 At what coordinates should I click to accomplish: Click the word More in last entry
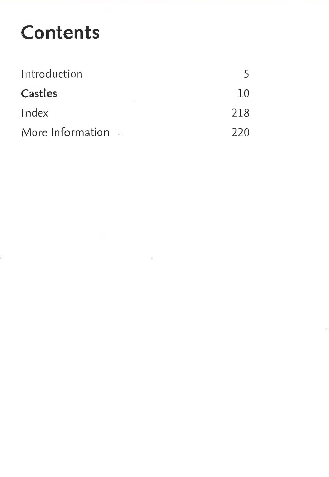click(34, 132)
